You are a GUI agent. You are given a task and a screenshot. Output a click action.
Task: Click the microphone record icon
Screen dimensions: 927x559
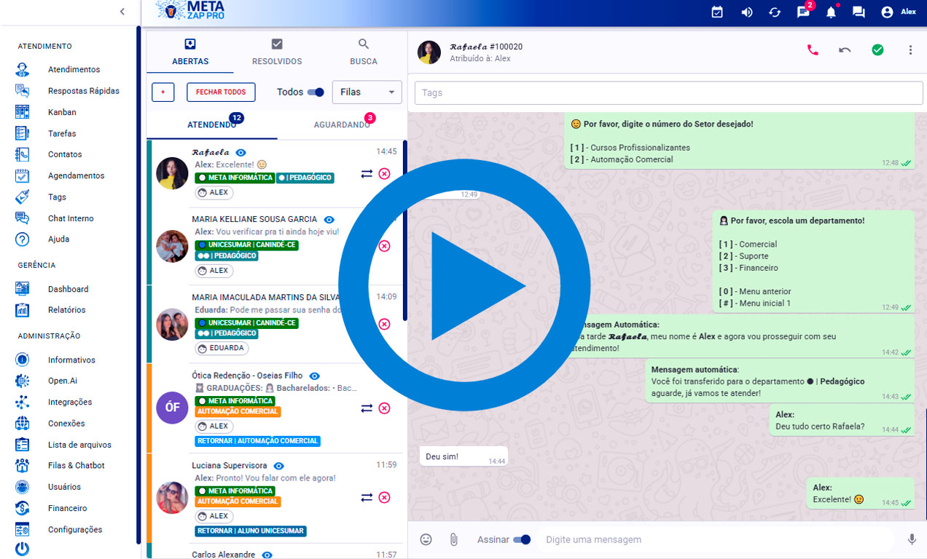pyautogui.click(x=911, y=539)
